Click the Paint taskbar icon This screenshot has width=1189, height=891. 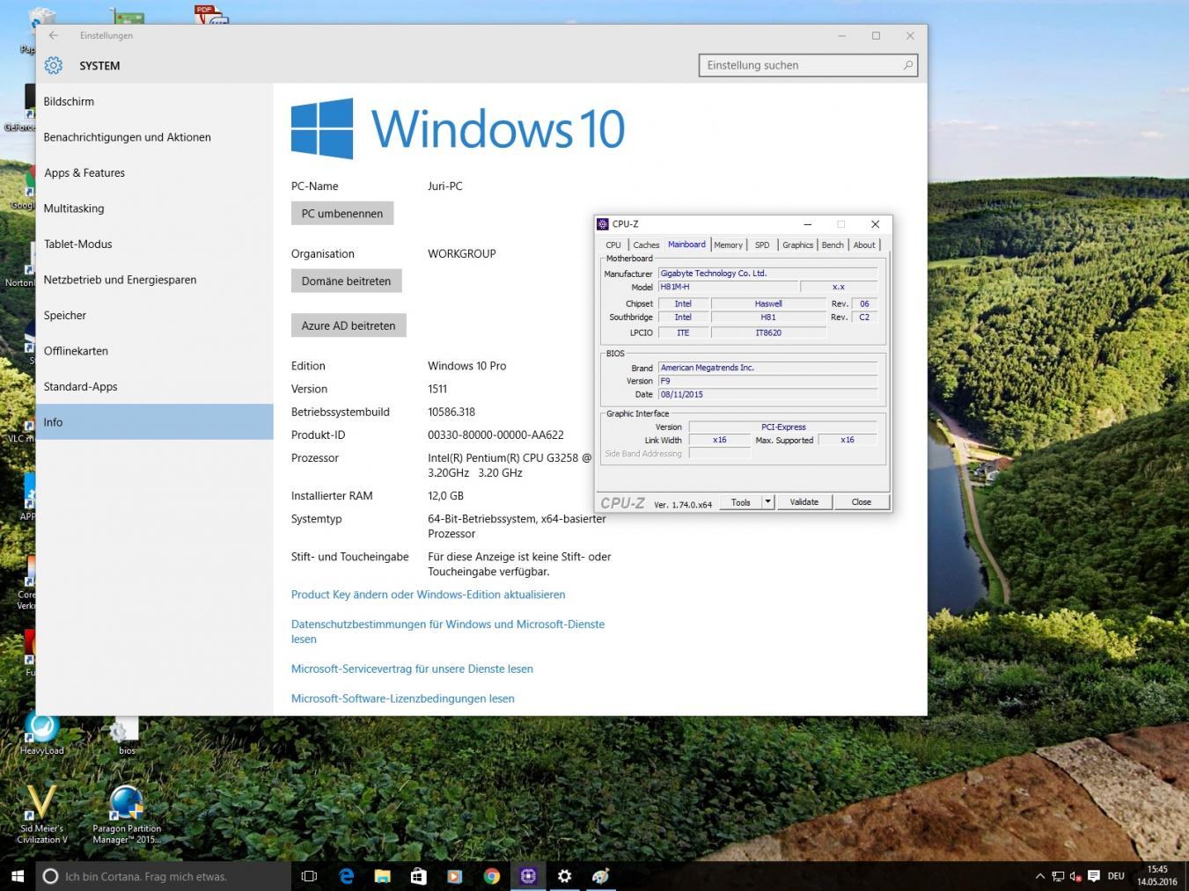coord(601,876)
